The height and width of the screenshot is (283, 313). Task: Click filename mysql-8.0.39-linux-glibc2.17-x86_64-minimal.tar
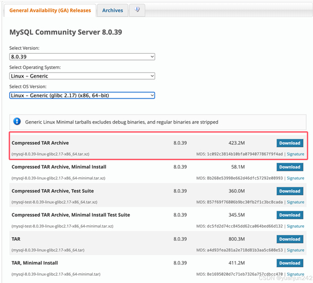pos(56,274)
